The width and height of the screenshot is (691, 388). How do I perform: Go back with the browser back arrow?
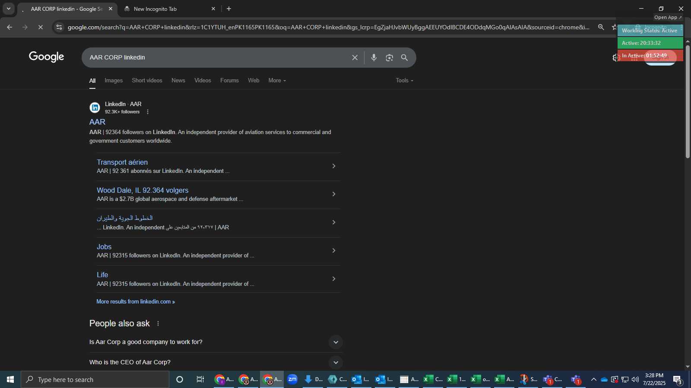(10, 27)
